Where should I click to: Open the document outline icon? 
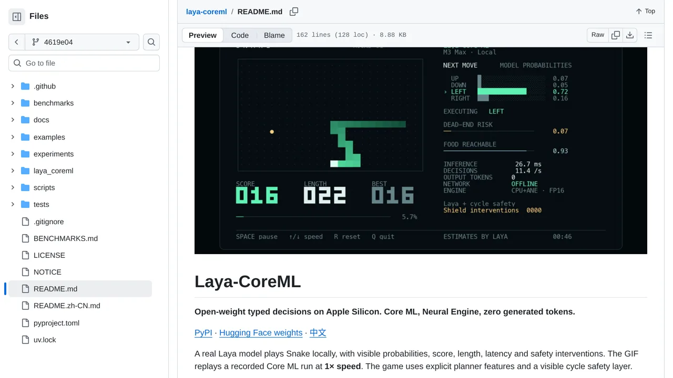[648, 35]
